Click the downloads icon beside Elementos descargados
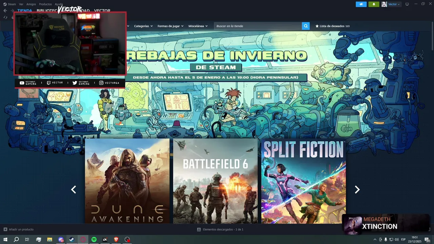434x244 pixels. [x=199, y=229]
